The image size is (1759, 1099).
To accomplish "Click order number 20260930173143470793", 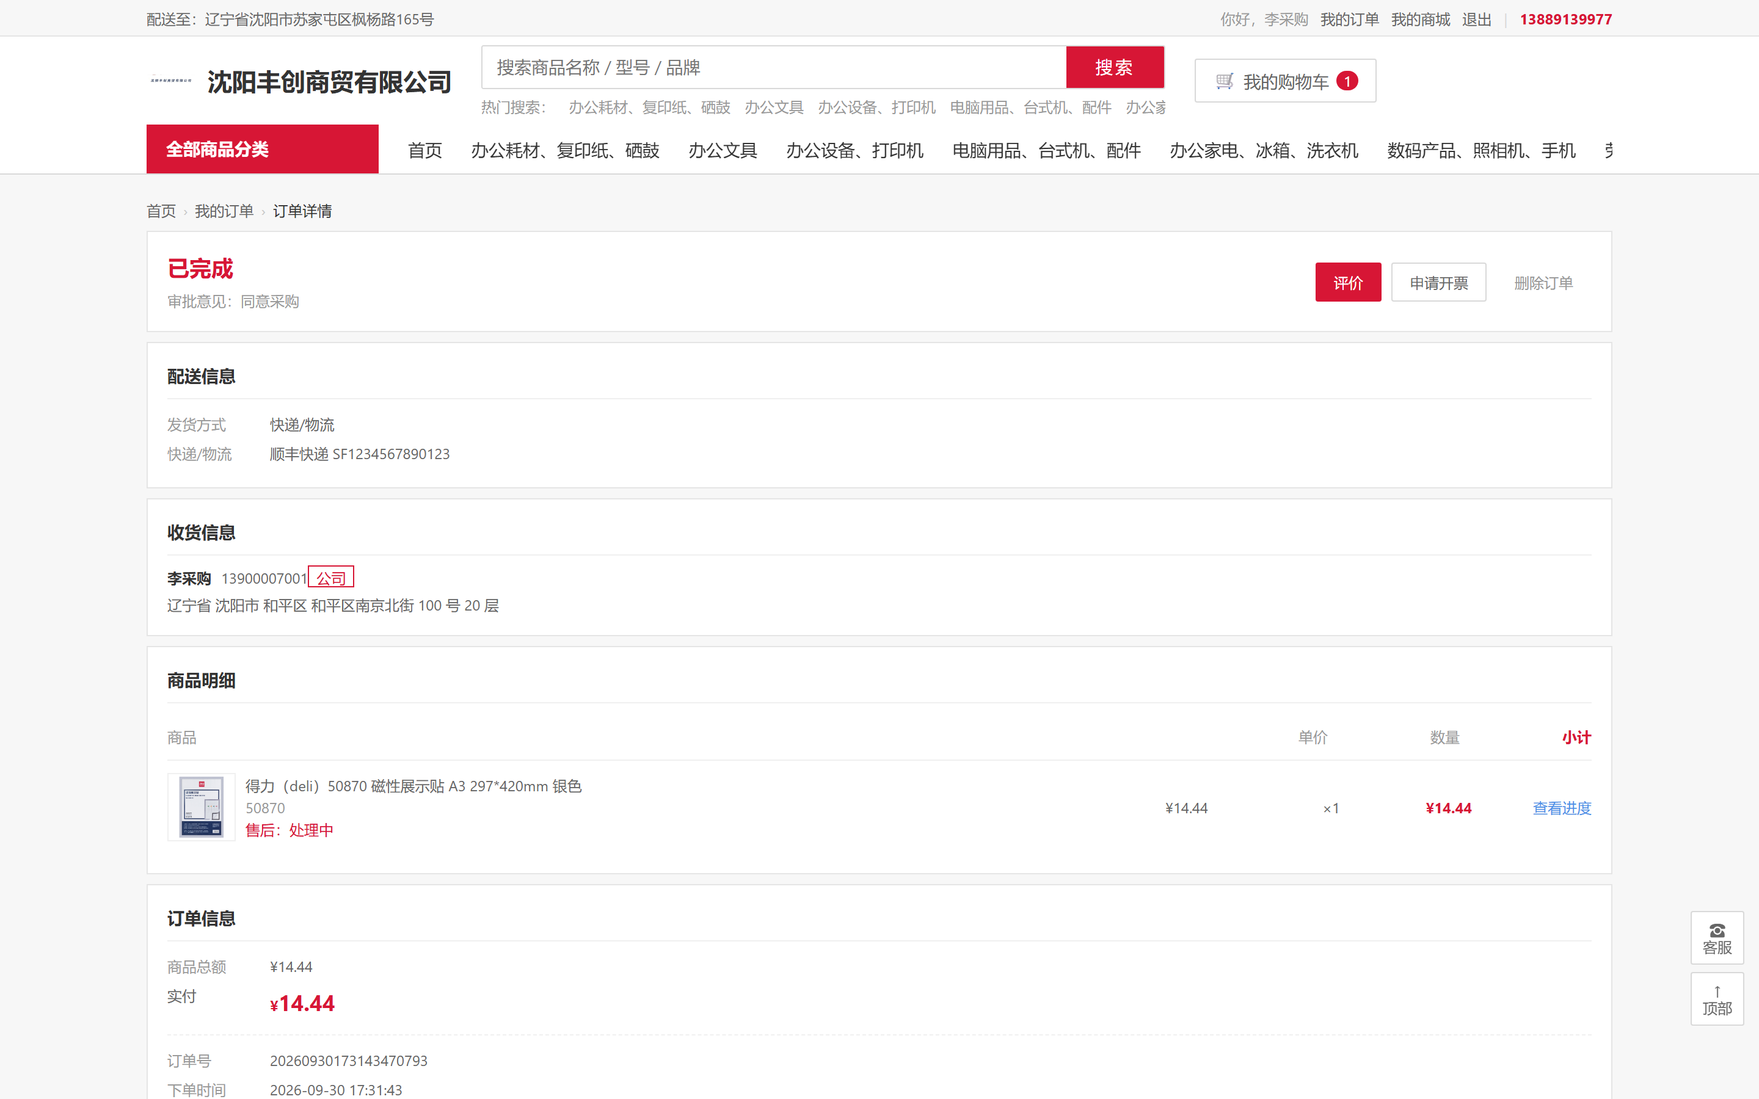I will (x=349, y=1061).
